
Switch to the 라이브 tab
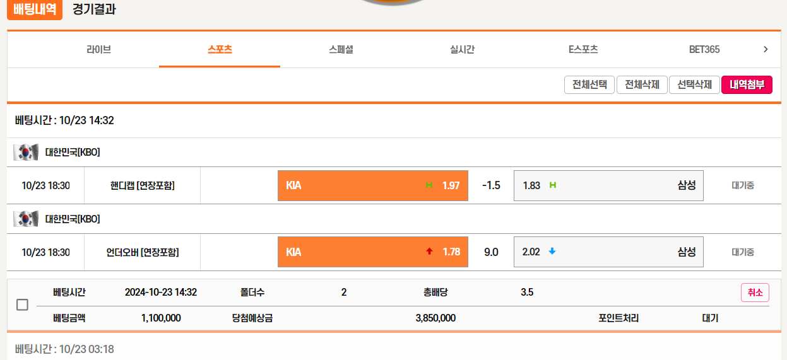coord(98,49)
